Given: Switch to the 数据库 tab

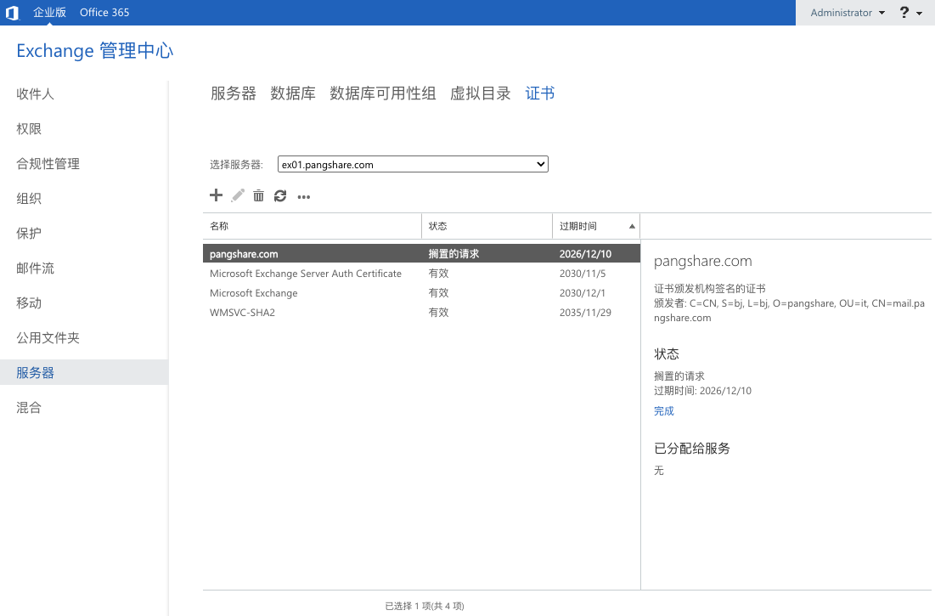Looking at the screenshot, I should pyautogui.click(x=292, y=93).
